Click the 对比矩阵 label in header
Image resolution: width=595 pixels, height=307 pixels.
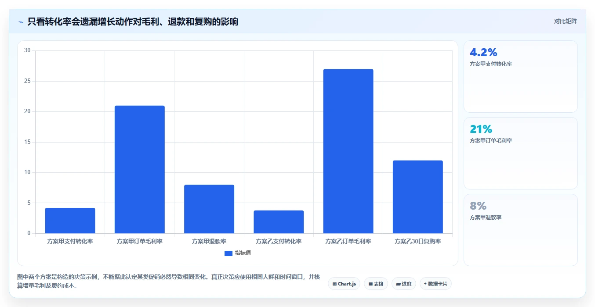[566, 21]
